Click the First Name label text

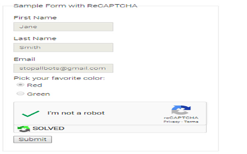[x=35, y=18]
